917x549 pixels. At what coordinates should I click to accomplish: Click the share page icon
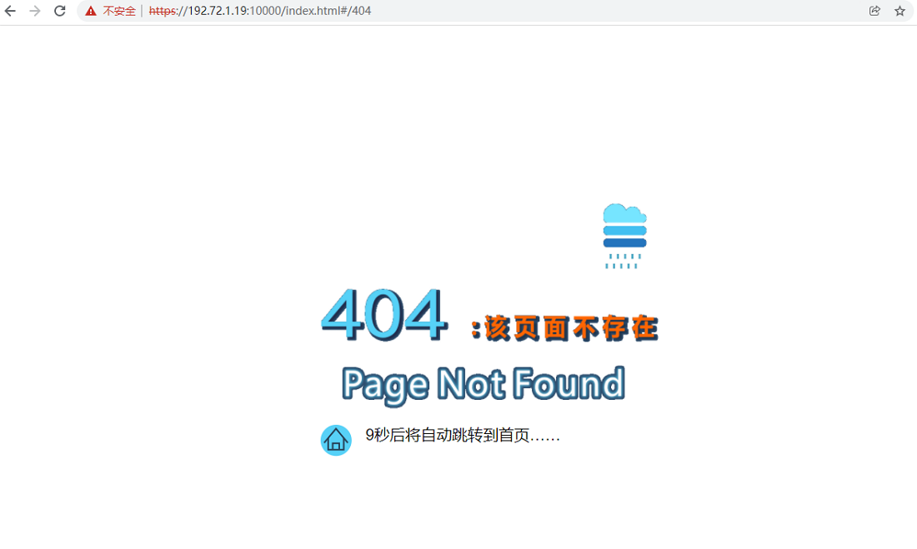(874, 11)
